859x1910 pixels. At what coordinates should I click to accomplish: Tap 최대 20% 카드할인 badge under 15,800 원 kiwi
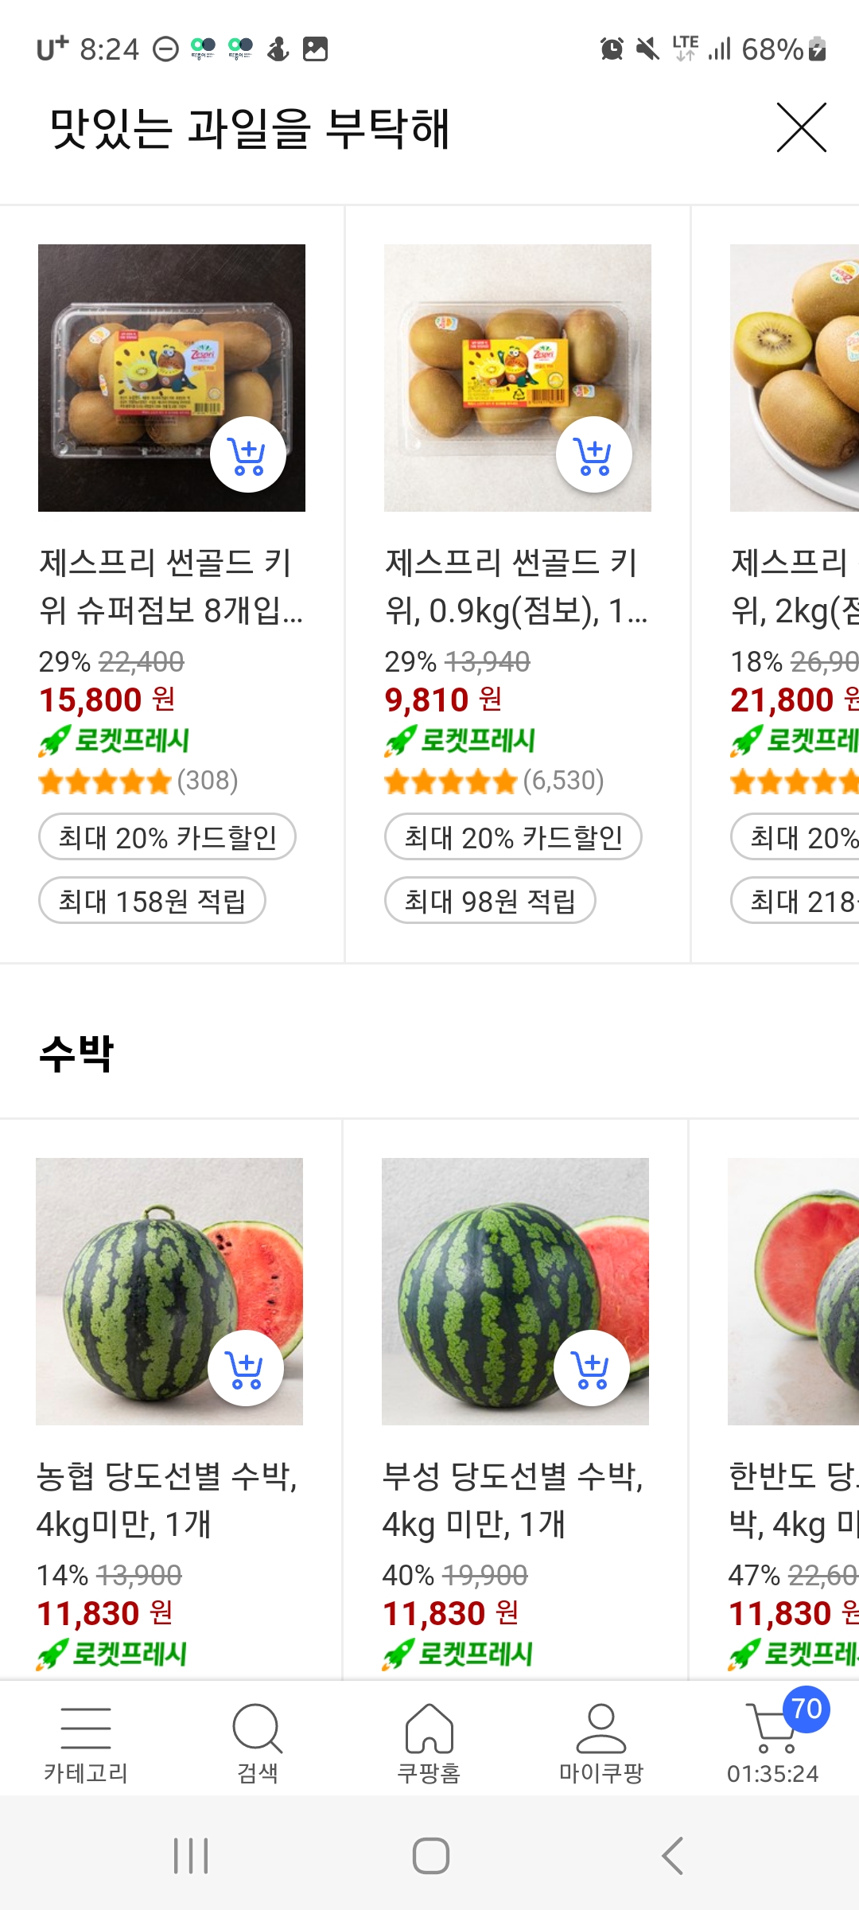167,837
